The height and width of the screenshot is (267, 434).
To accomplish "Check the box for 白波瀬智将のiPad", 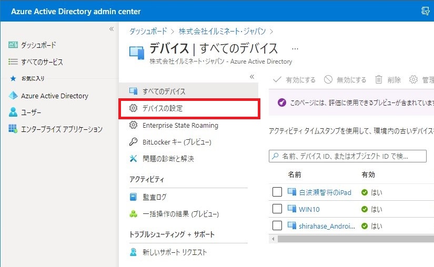I will point(277,192).
